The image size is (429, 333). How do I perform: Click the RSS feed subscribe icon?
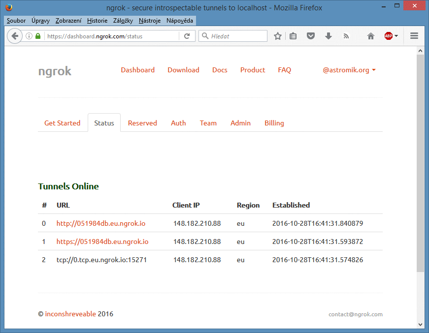point(346,36)
